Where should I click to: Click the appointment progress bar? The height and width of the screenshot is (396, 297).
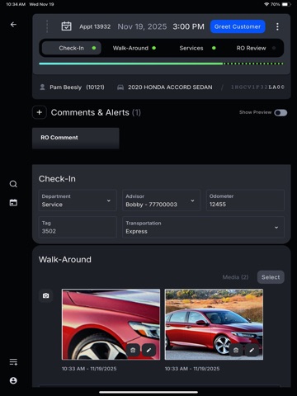coord(161,64)
